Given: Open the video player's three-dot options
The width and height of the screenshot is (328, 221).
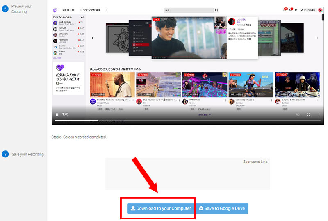Looking at the screenshot, I should [319, 114].
